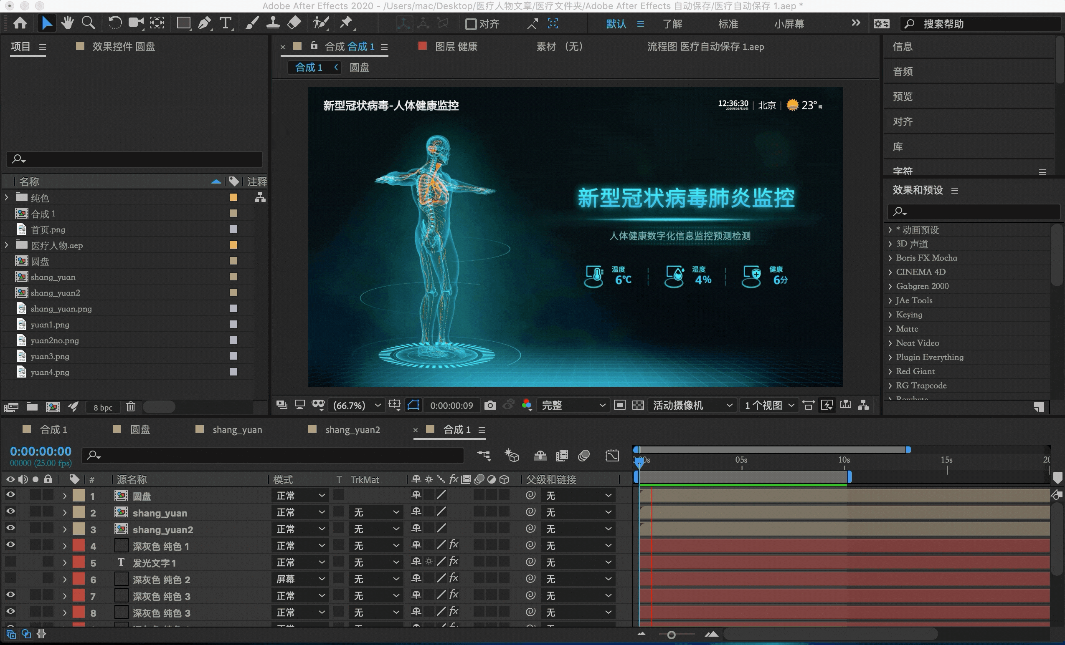Select the Rectangle shape tool
The image size is (1065, 645).
[184, 23]
